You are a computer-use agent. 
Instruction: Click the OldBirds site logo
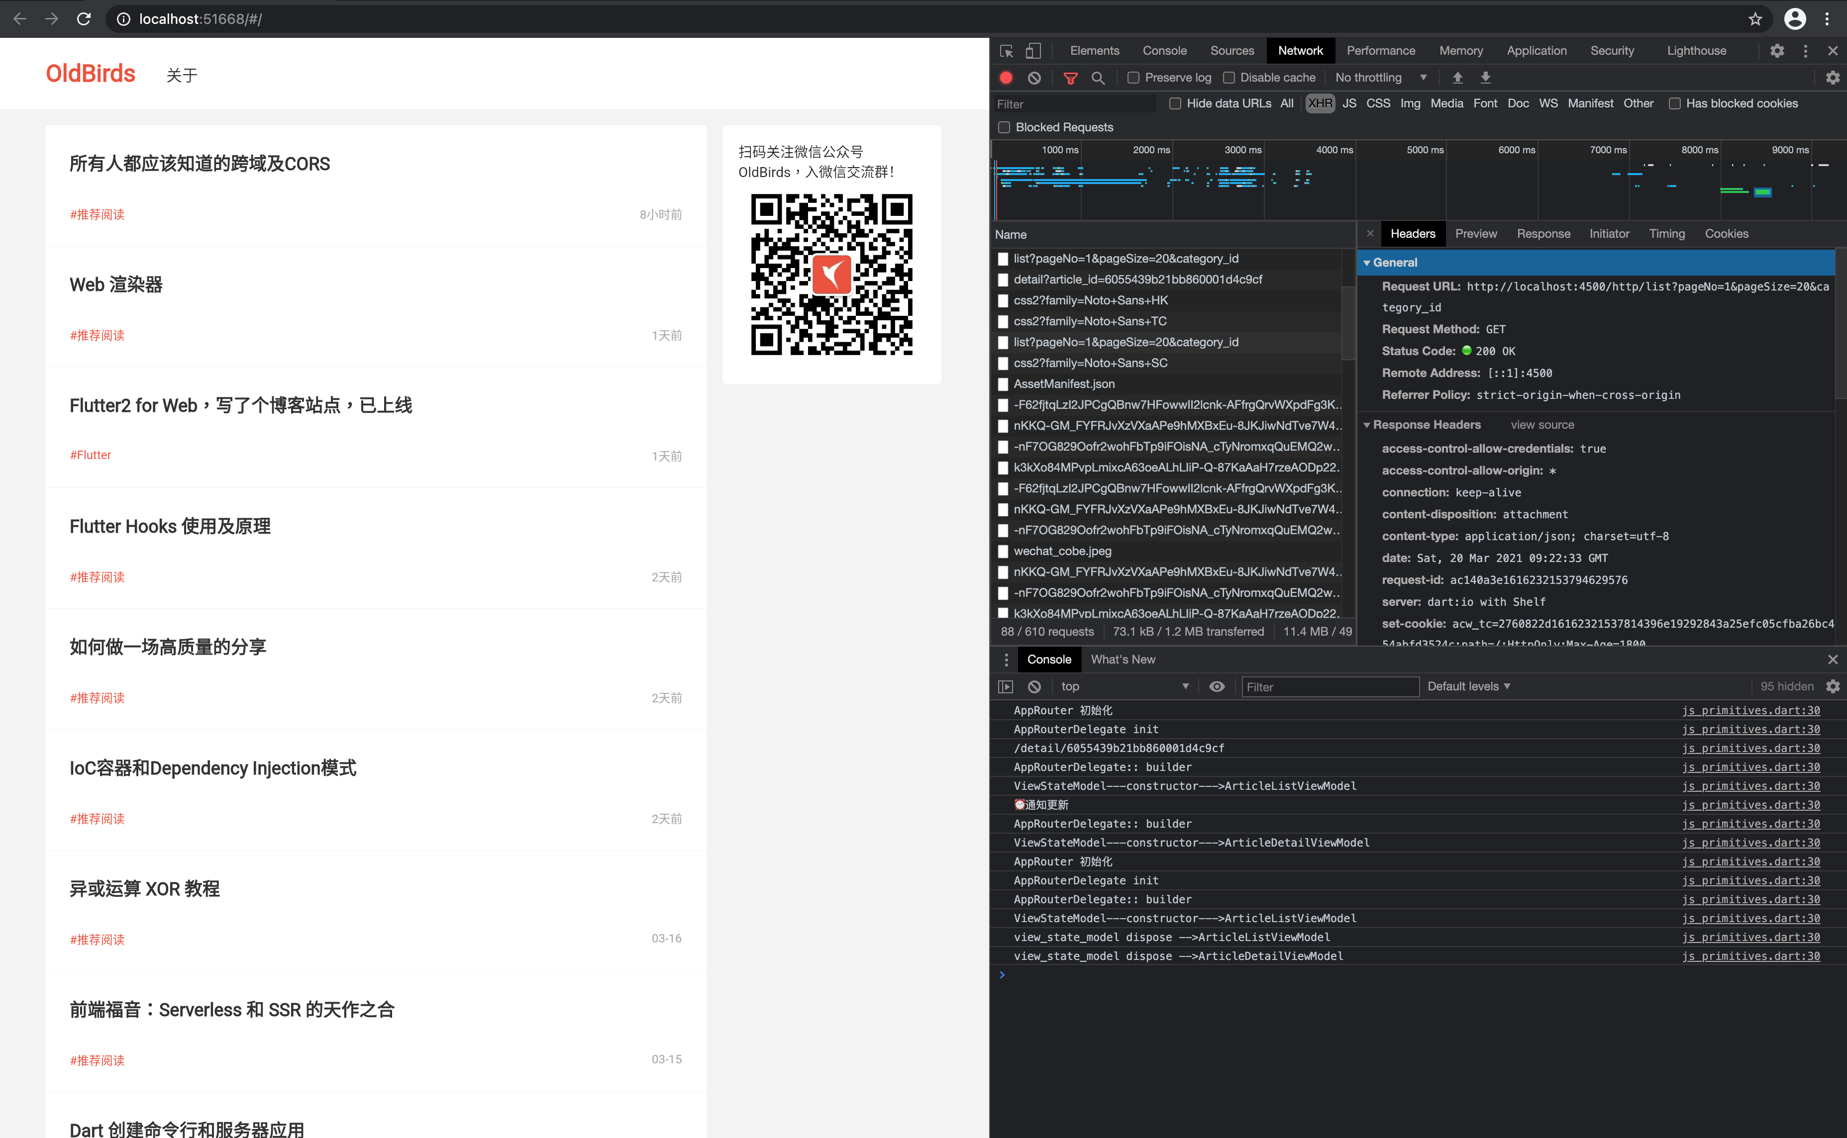(91, 74)
